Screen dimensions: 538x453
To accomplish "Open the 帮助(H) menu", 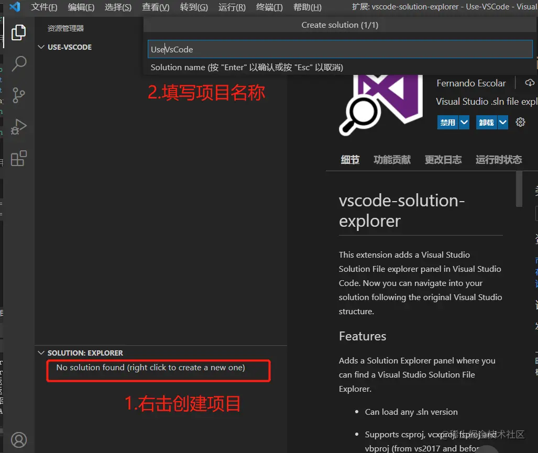I will click(x=308, y=7).
